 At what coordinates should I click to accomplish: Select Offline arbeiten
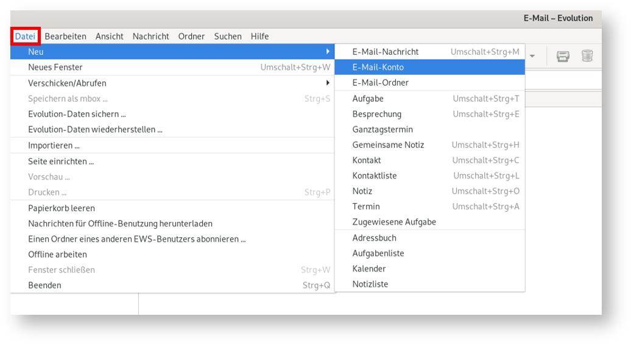[x=57, y=254]
